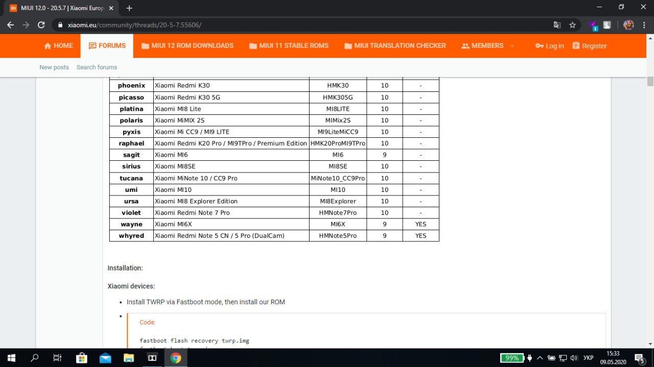The width and height of the screenshot is (654, 367).
Task: Open New posts link
Action: coord(54,67)
